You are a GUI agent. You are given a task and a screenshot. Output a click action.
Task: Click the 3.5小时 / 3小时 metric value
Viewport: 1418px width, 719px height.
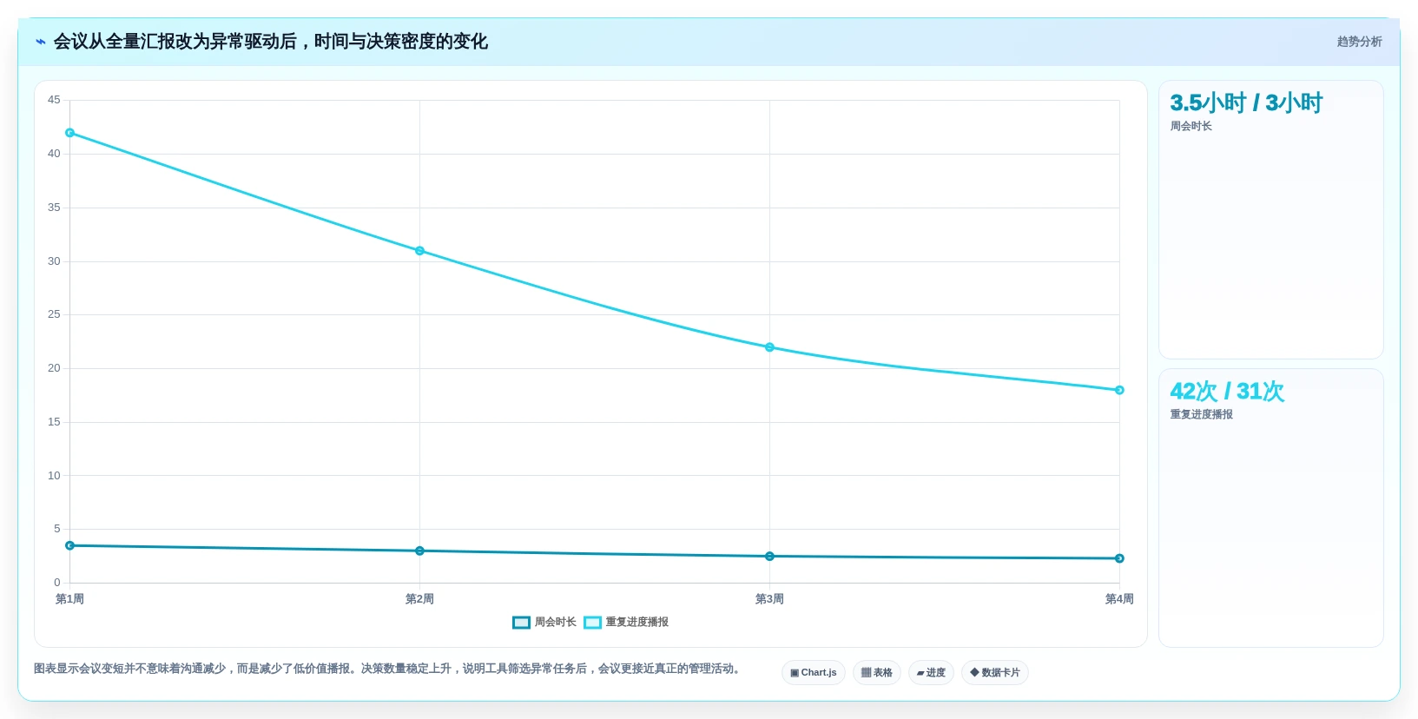[x=1246, y=103]
